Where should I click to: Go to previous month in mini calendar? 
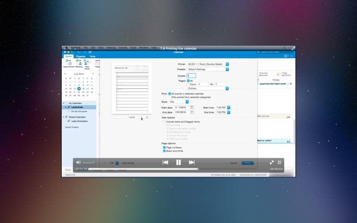click(x=65, y=74)
